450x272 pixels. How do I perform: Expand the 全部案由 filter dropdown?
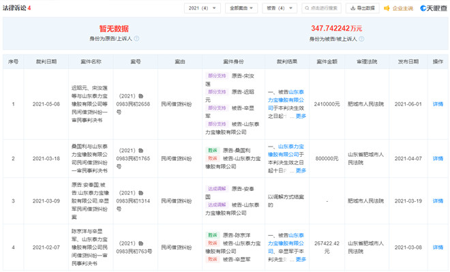tap(241, 8)
